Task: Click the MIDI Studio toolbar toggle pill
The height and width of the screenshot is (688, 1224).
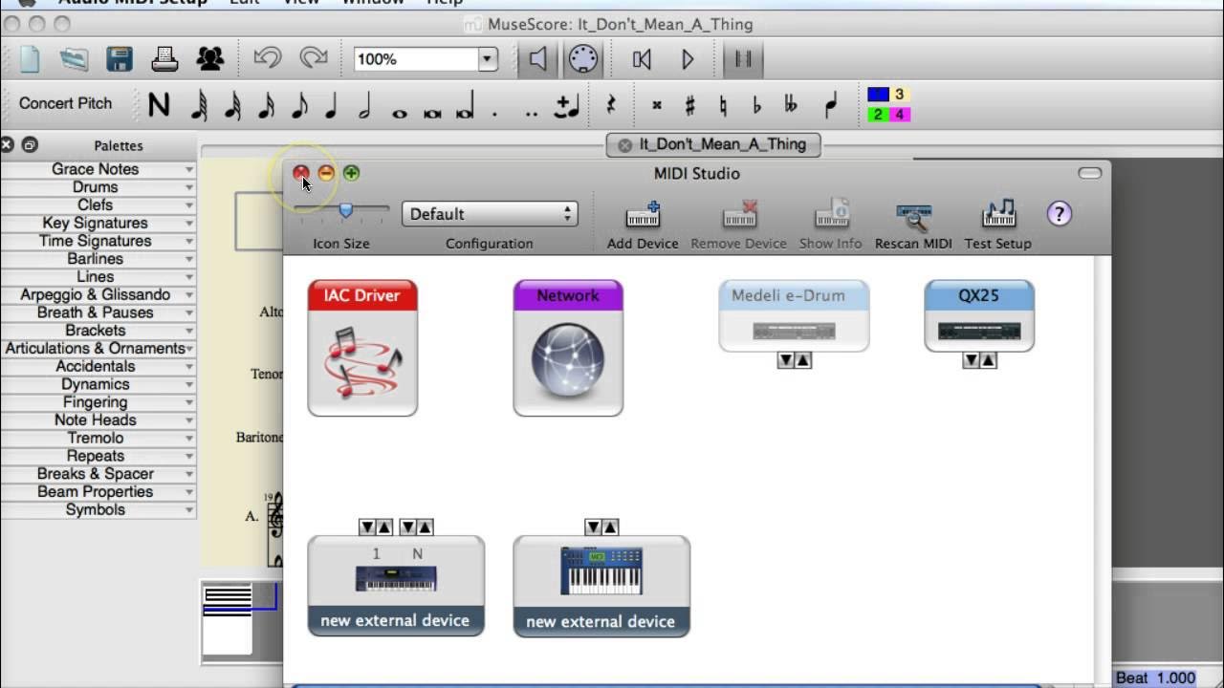Action: click(1089, 173)
